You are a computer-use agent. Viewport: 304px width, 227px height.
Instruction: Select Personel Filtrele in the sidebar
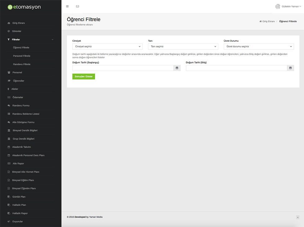click(x=22, y=56)
